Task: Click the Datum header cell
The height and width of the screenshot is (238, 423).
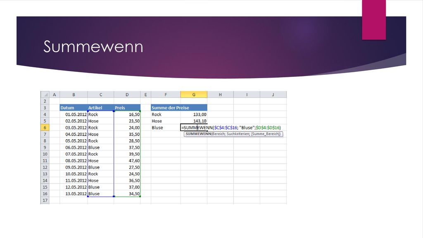Action: point(74,108)
